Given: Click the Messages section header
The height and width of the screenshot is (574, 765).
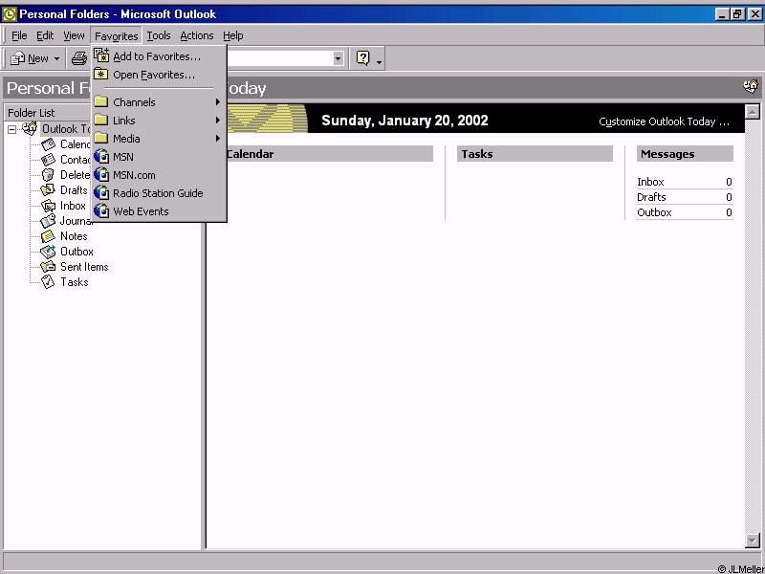Looking at the screenshot, I should (x=685, y=154).
